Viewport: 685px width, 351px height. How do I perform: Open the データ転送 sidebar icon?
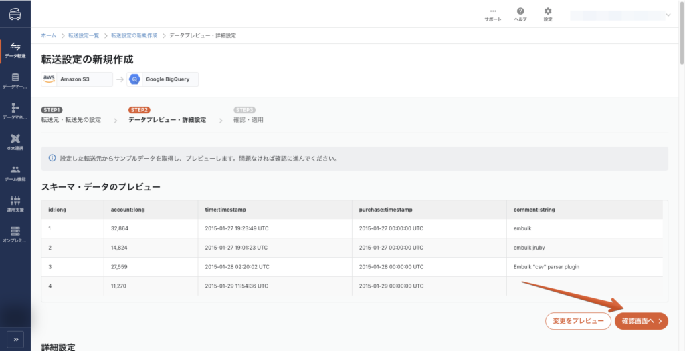pos(15,49)
